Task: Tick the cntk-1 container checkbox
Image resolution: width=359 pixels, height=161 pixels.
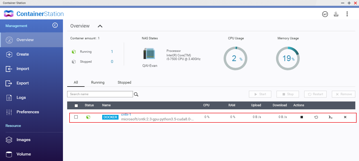Action: [76, 117]
